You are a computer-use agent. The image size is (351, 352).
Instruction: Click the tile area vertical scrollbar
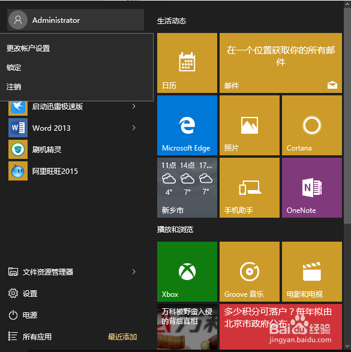pyautogui.click(x=347, y=116)
